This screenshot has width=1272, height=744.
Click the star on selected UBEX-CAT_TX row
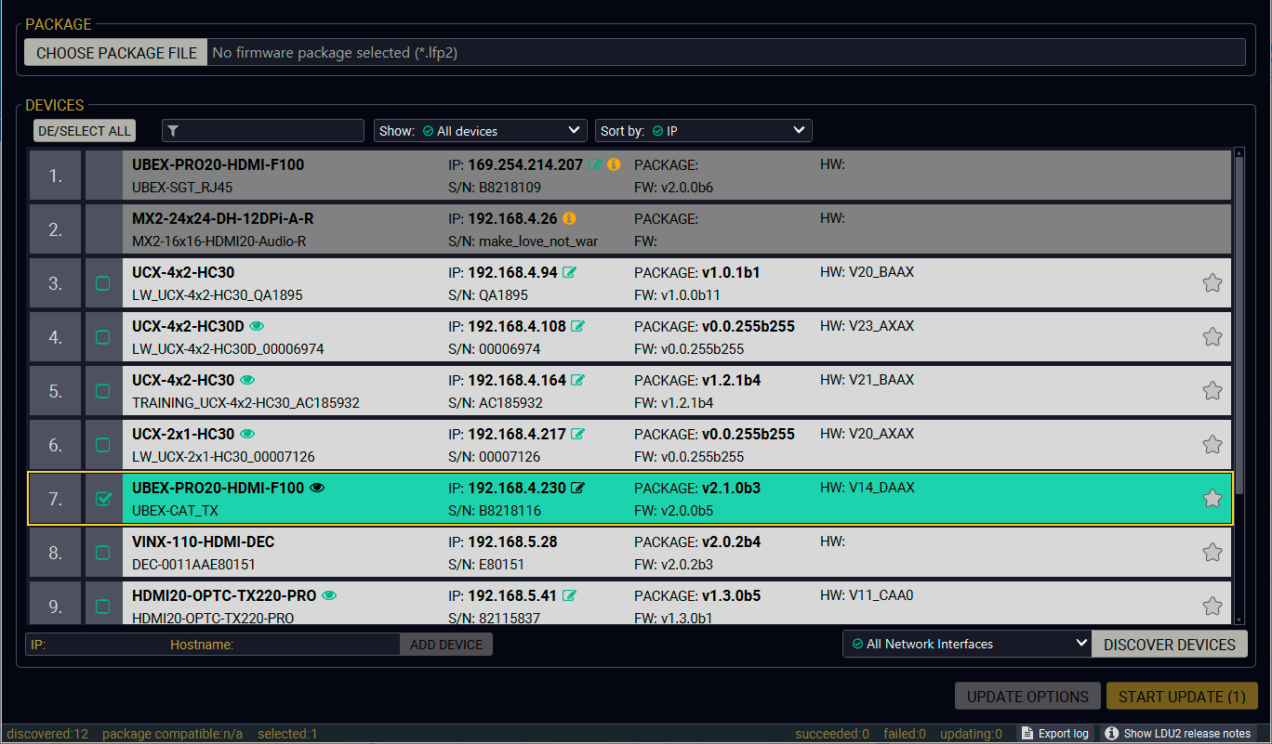coord(1212,499)
